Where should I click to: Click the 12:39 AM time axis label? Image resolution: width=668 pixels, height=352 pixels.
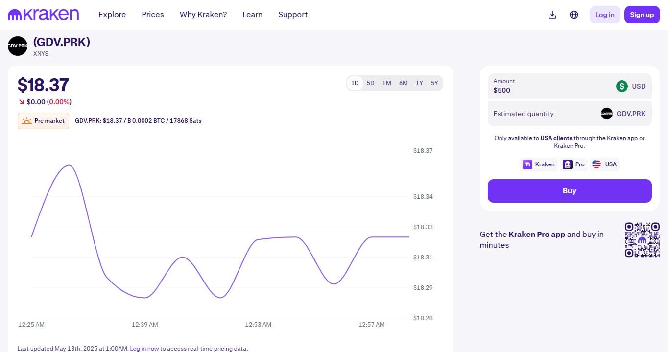(145, 325)
